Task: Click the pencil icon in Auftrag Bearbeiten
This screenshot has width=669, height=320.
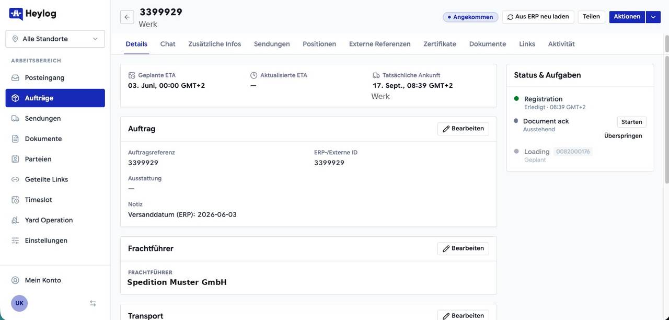Action: (446, 129)
